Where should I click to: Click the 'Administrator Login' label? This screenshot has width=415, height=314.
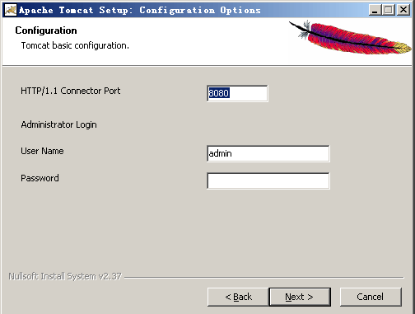tap(58, 124)
